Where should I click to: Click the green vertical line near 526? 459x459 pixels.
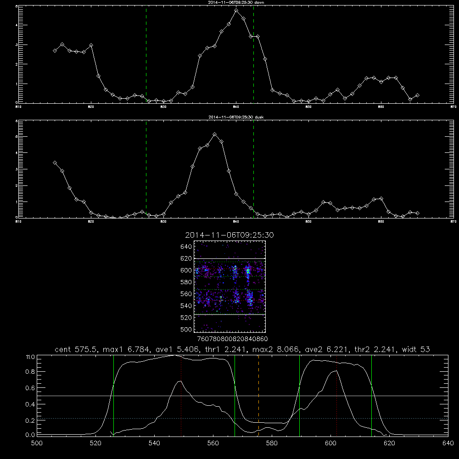click(113, 395)
